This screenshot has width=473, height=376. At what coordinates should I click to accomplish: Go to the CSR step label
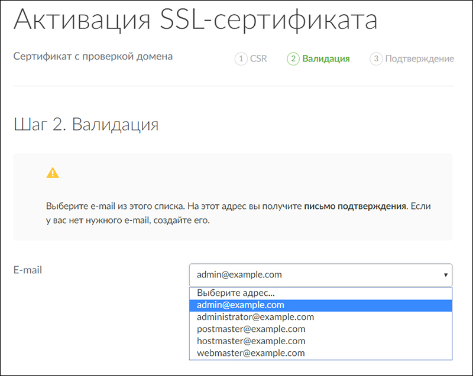258,59
